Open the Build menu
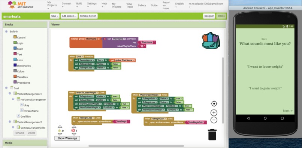302x148 pixels. [79, 5]
